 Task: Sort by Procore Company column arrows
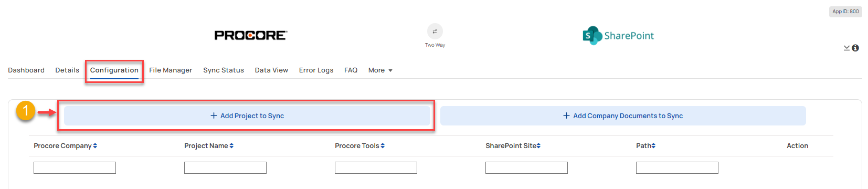coord(95,146)
